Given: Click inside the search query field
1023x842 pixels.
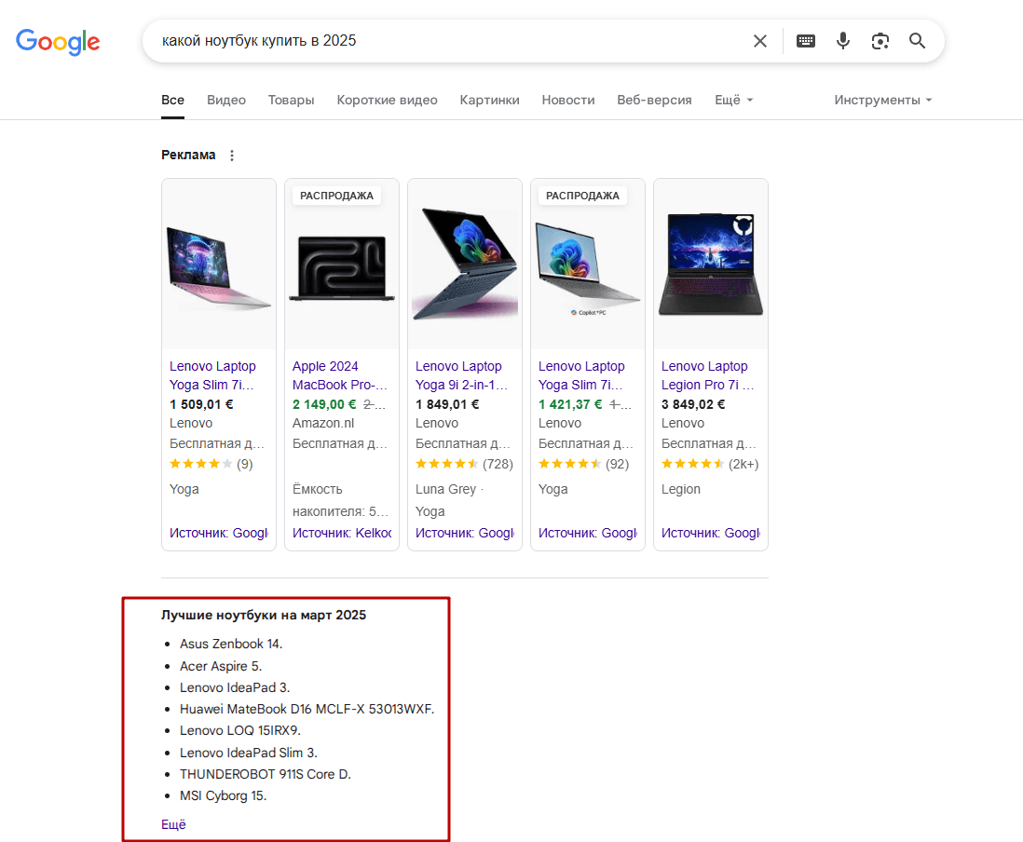Looking at the screenshot, I should tap(447, 41).
